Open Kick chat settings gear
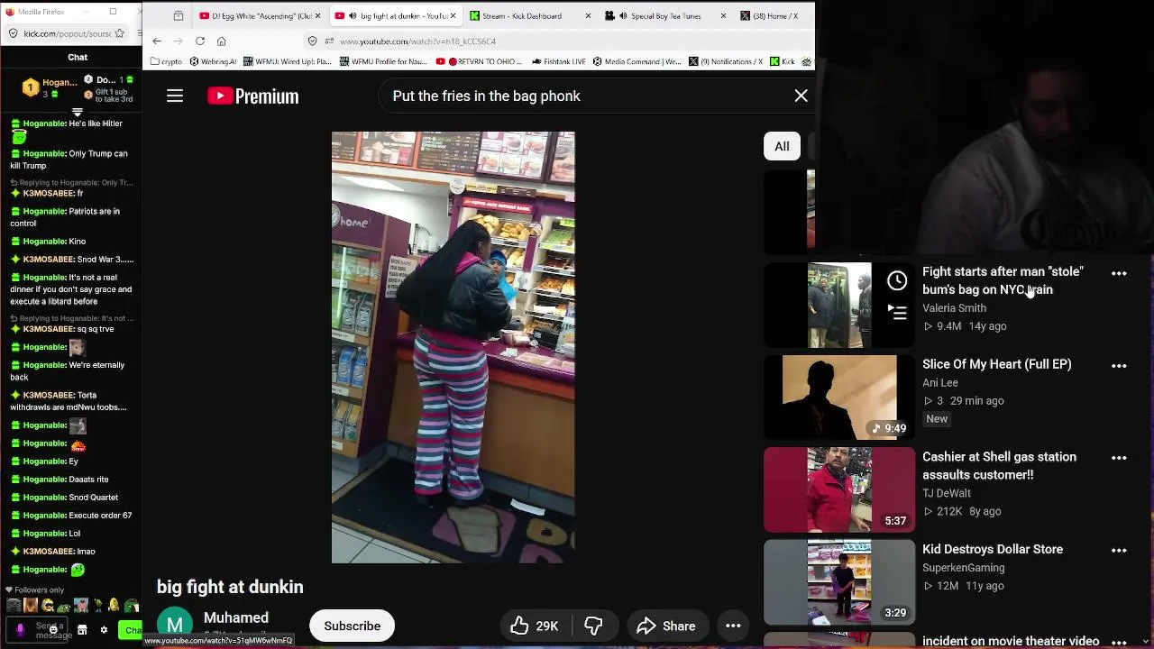 (104, 630)
